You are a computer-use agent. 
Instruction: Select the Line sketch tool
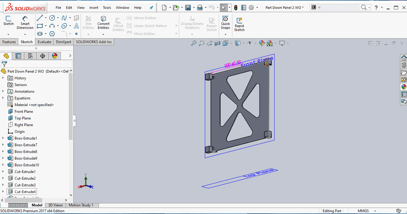(x=40, y=18)
